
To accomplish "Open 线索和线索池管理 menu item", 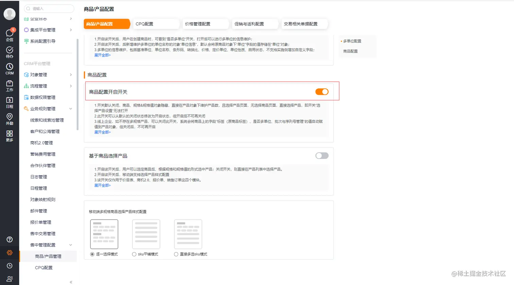I will (x=47, y=120).
